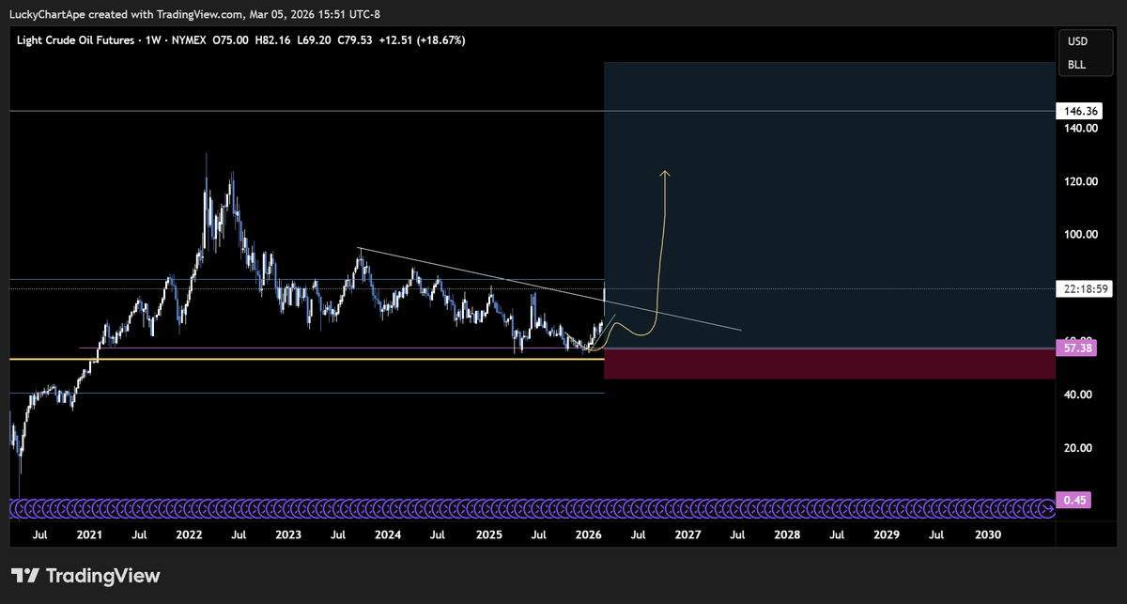
Task: Click the 146.36 price label badge
Action: (1080, 111)
